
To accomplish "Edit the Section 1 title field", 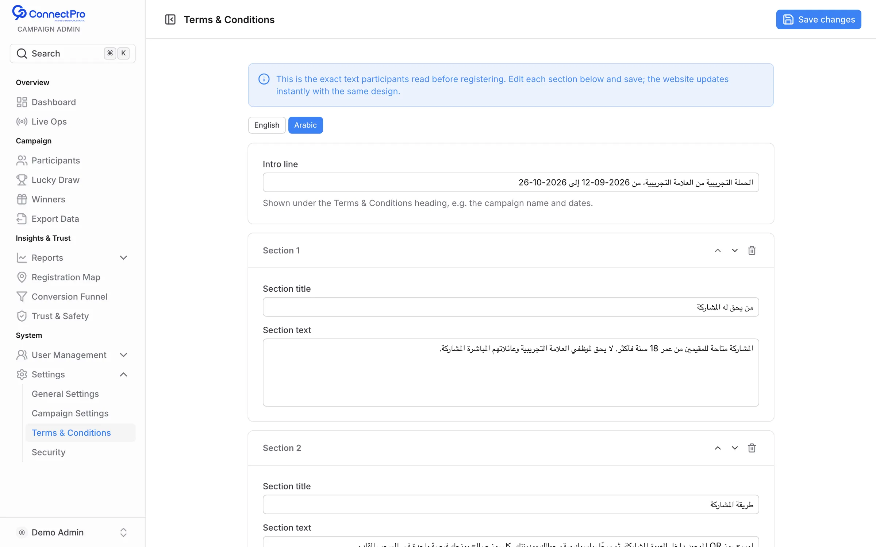I will (511, 307).
